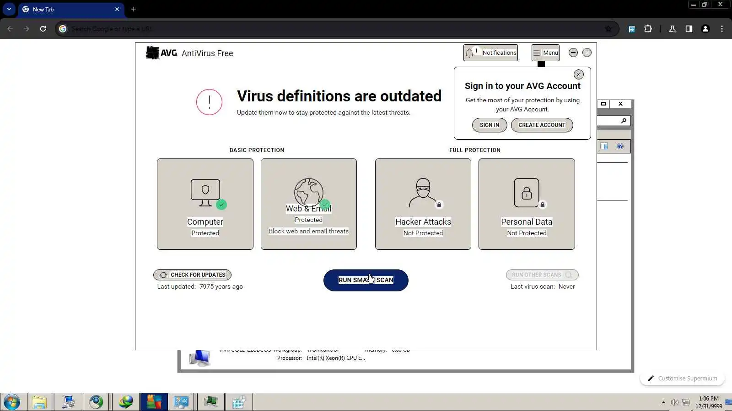The width and height of the screenshot is (732, 411).
Task: Minimize the AVG AntiVirus window
Action: (x=573, y=53)
